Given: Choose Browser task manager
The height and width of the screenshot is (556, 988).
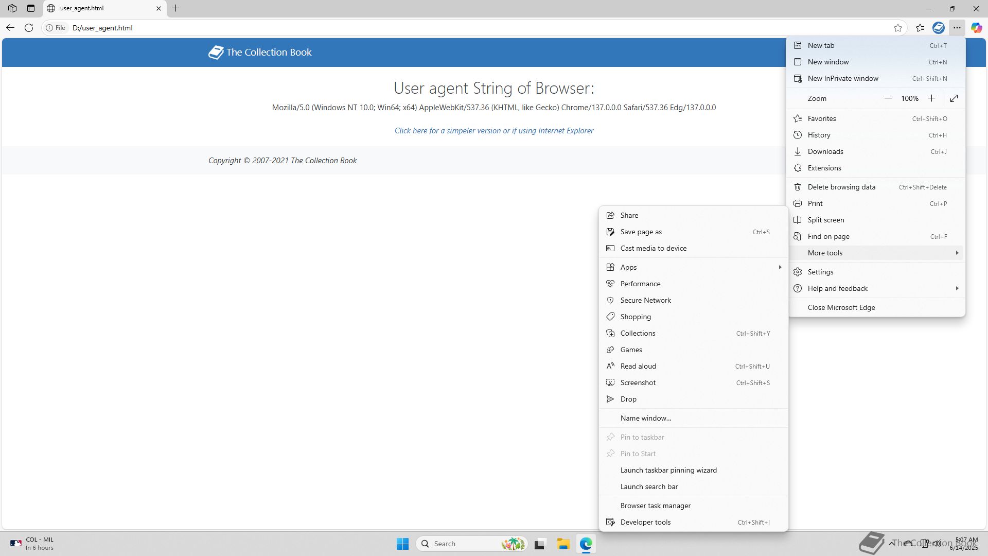Looking at the screenshot, I should click(x=655, y=506).
